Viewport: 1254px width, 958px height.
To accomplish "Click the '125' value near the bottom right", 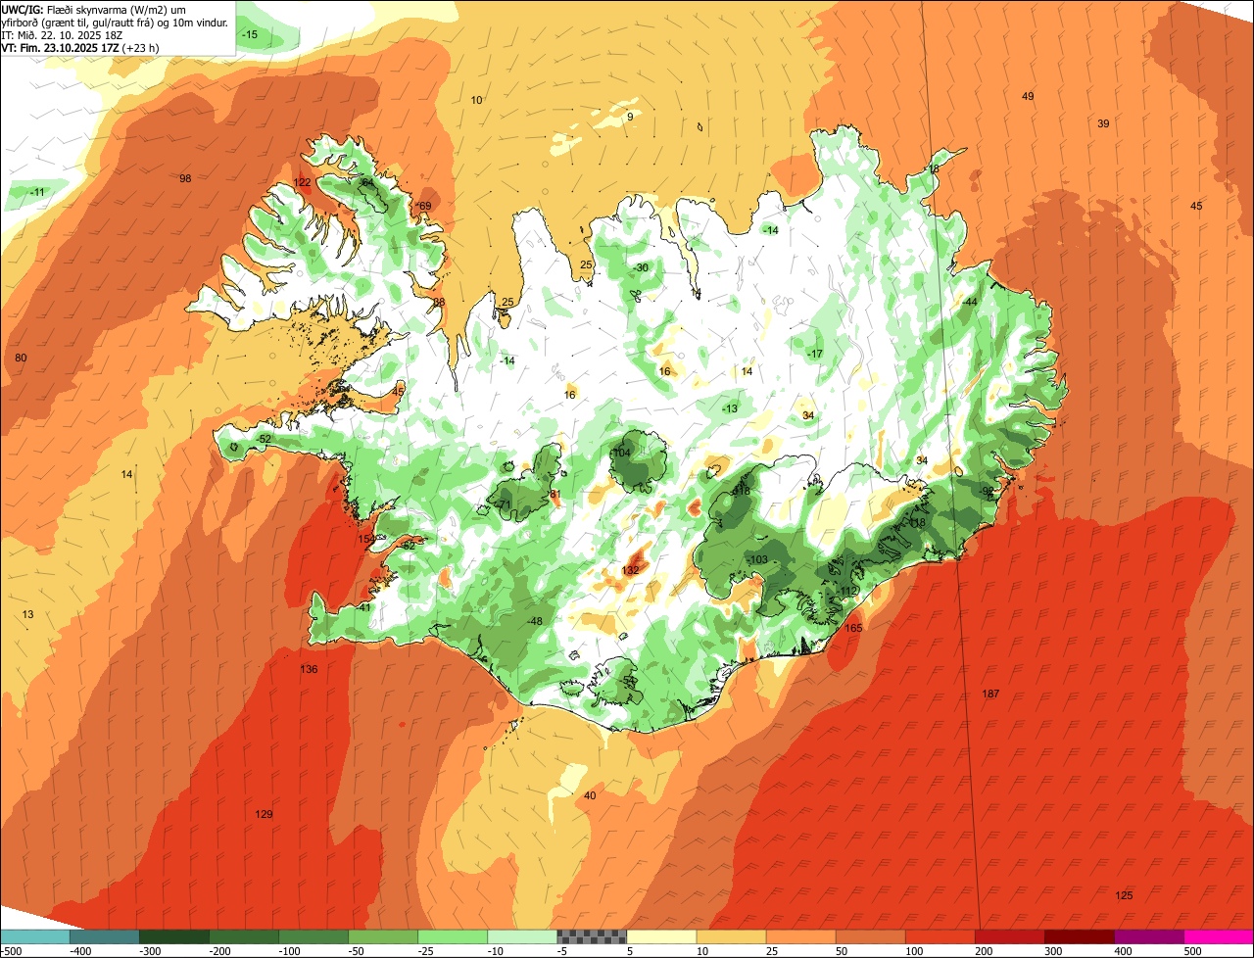I will pos(1124,895).
